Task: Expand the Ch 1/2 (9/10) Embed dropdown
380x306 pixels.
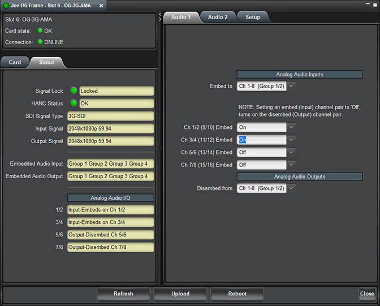Action: (x=291, y=127)
